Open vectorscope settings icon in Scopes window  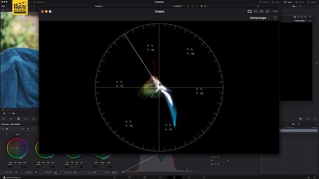pyautogui.click(x=275, y=18)
